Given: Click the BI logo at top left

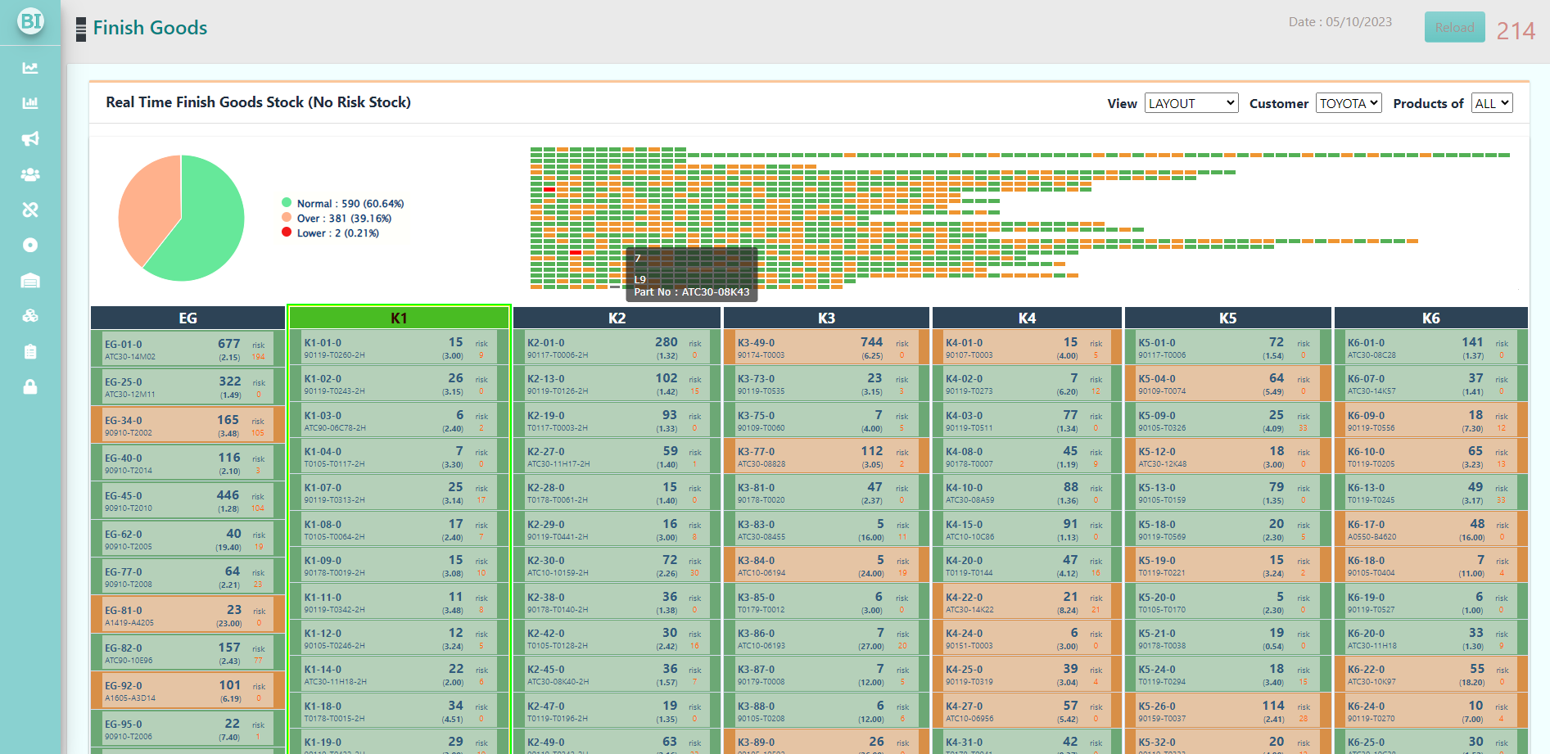Looking at the screenshot, I should (x=30, y=21).
